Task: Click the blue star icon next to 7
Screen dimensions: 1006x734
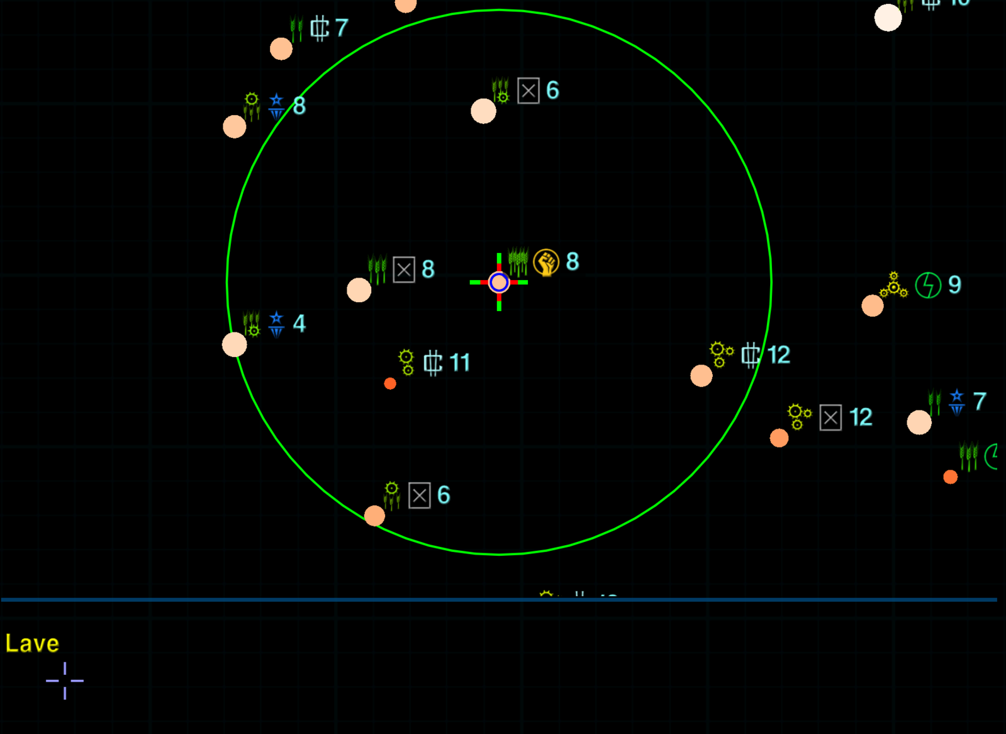Action: click(956, 402)
